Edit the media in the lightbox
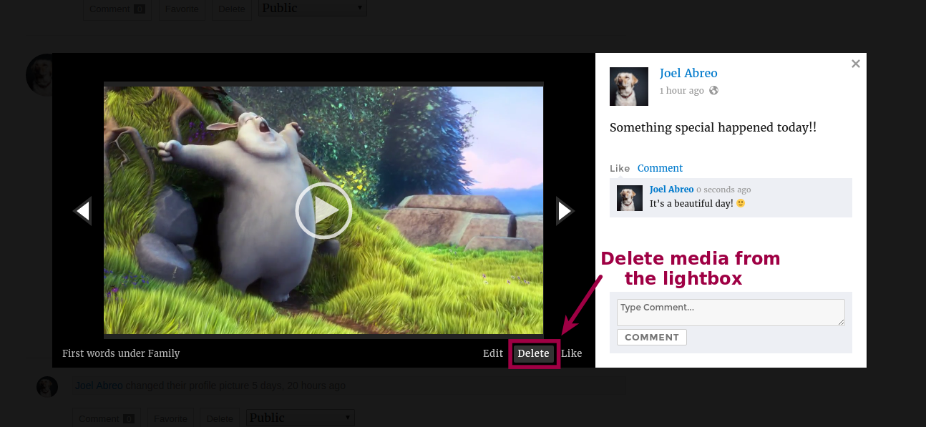 492,353
